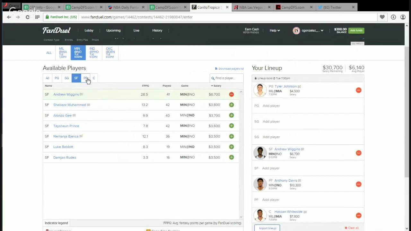Filter players by IND @ PHO game
The image size is (411, 231).
pyautogui.click(x=94, y=53)
